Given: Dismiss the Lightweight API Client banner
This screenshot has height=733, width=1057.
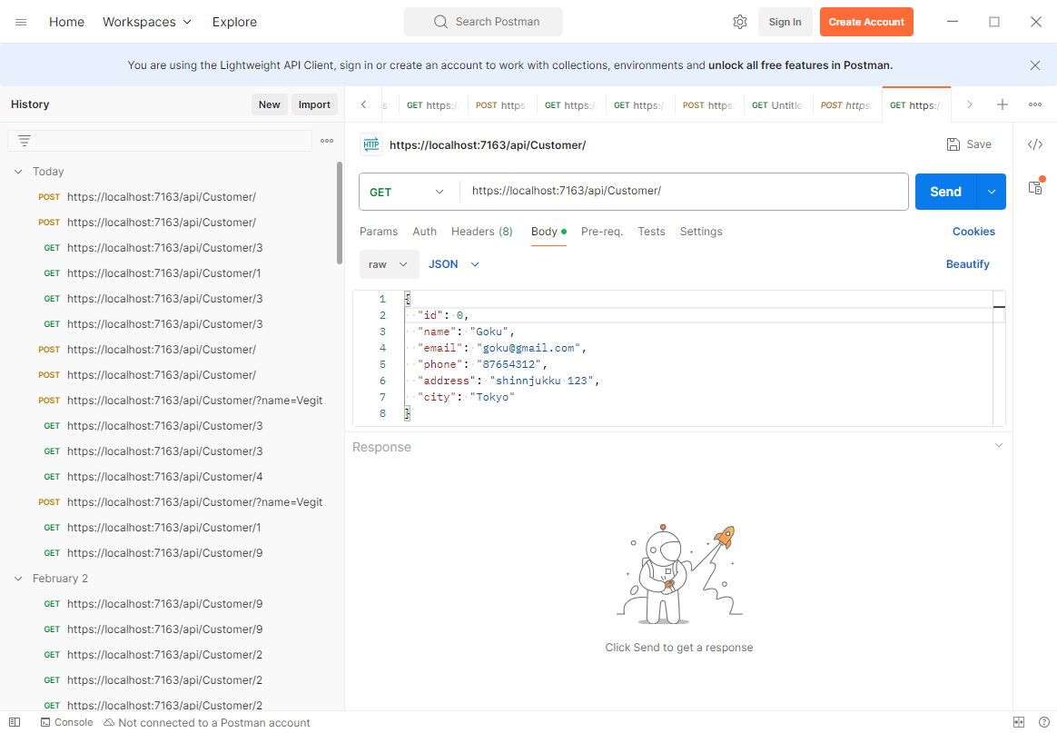Looking at the screenshot, I should click(x=1035, y=65).
